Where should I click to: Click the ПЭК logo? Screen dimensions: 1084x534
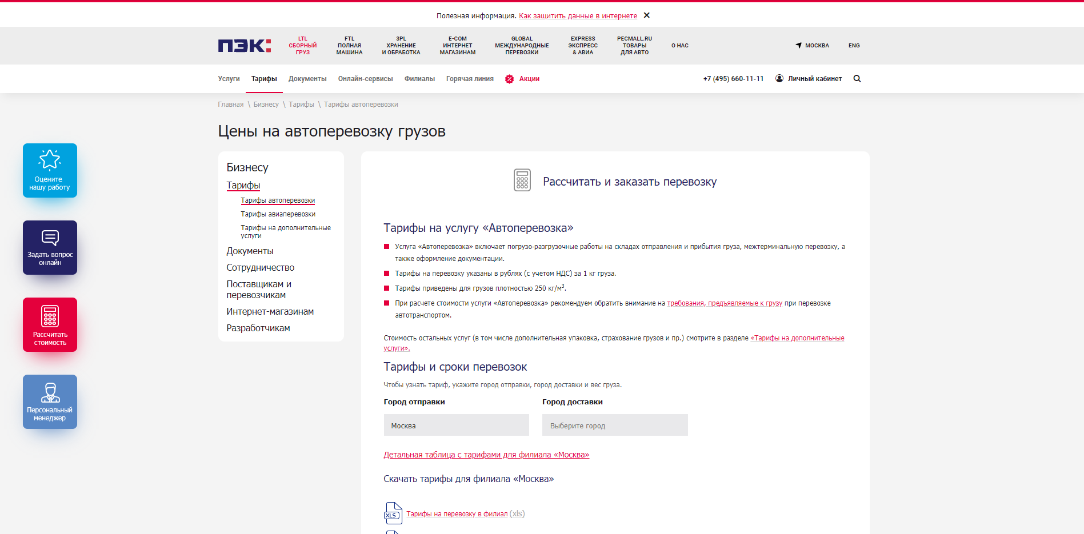(244, 46)
